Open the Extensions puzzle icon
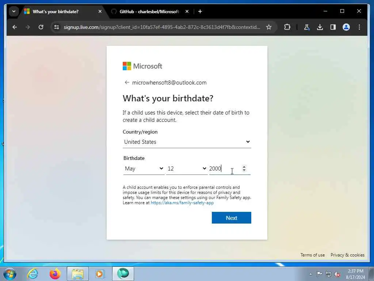 [287, 27]
